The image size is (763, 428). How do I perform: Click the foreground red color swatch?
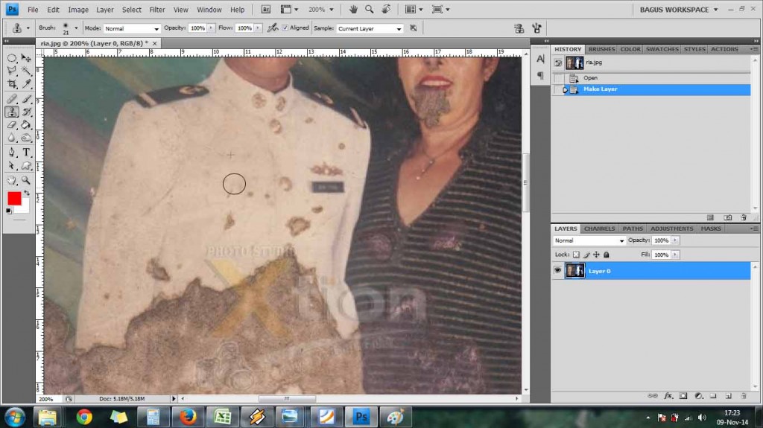point(14,198)
